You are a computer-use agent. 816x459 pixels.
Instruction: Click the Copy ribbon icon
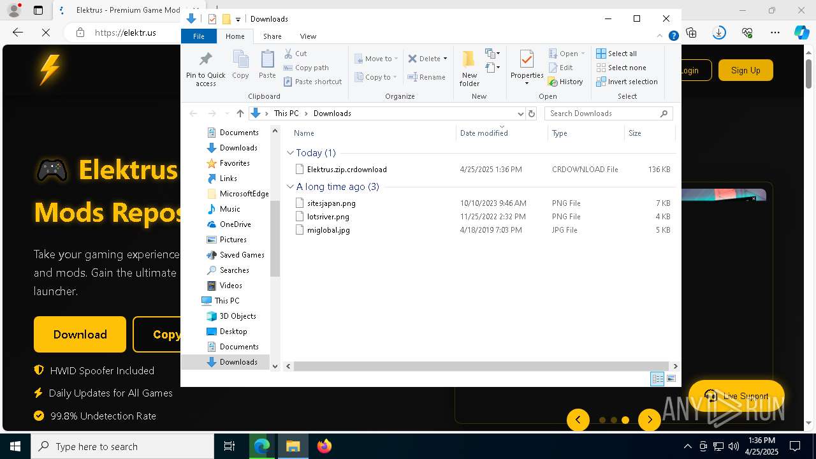pos(240,59)
